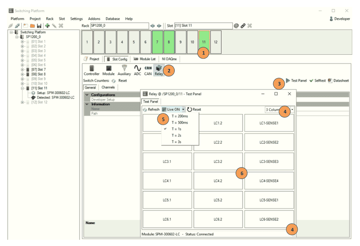Click the green plus add icon
The width and height of the screenshot is (360, 246).
click(48, 26)
